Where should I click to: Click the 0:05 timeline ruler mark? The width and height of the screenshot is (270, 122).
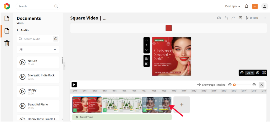click(124, 91)
